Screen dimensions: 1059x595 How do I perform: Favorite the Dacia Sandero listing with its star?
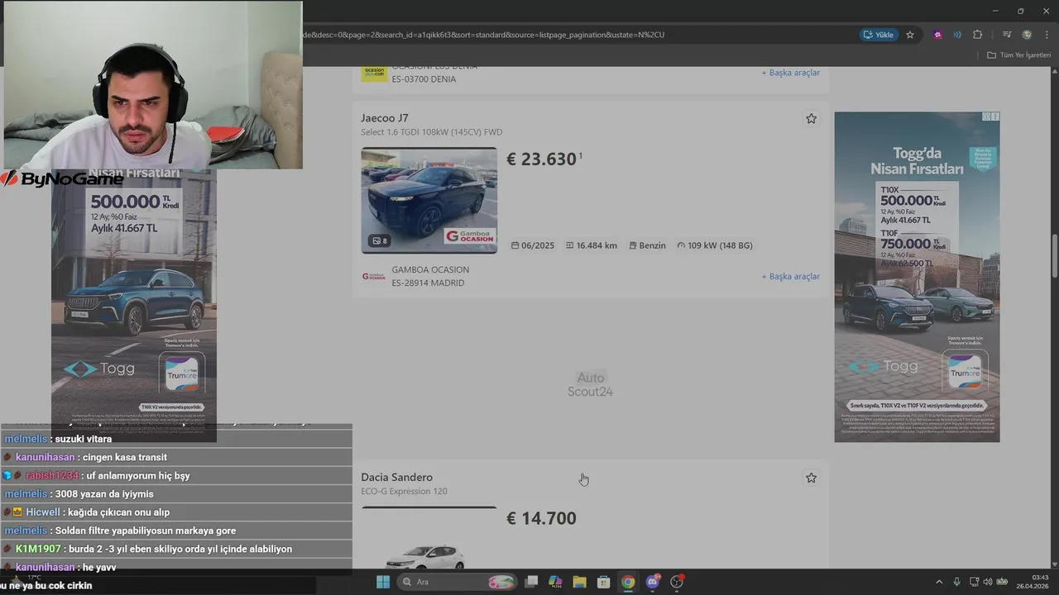(811, 478)
